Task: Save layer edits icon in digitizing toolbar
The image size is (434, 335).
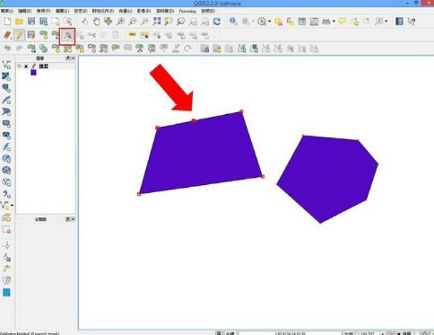Action: (x=31, y=35)
